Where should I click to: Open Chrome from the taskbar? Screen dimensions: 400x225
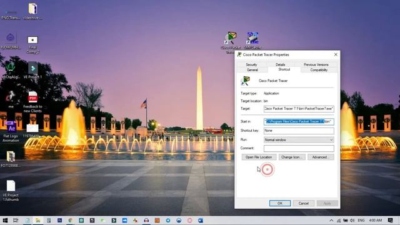coord(71,221)
